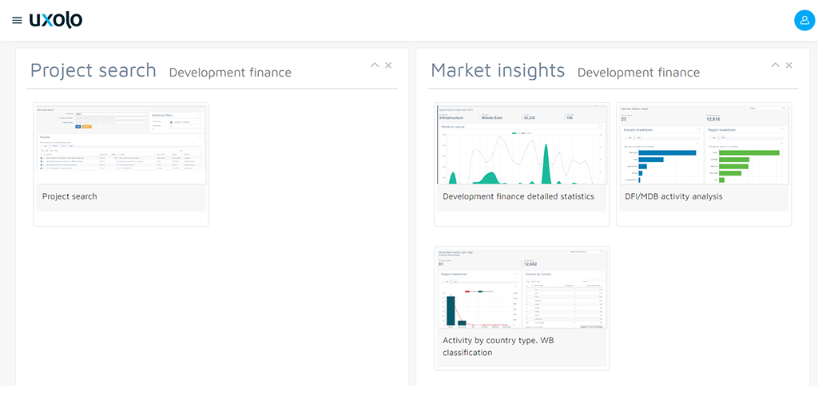Collapse the Project search panel

point(375,65)
